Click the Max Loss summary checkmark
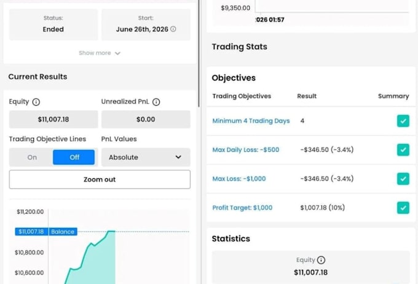The width and height of the screenshot is (418, 284). (x=403, y=179)
